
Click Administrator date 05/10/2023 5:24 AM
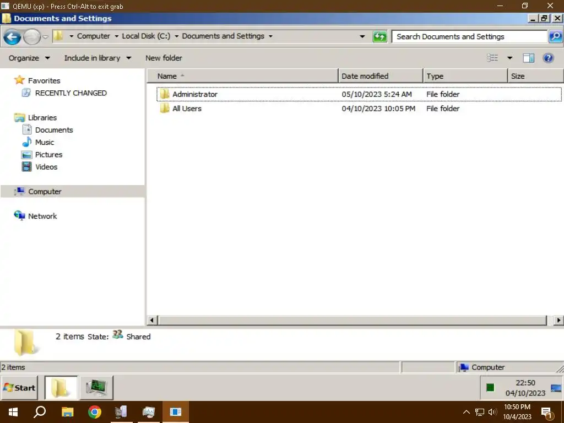[377, 94]
